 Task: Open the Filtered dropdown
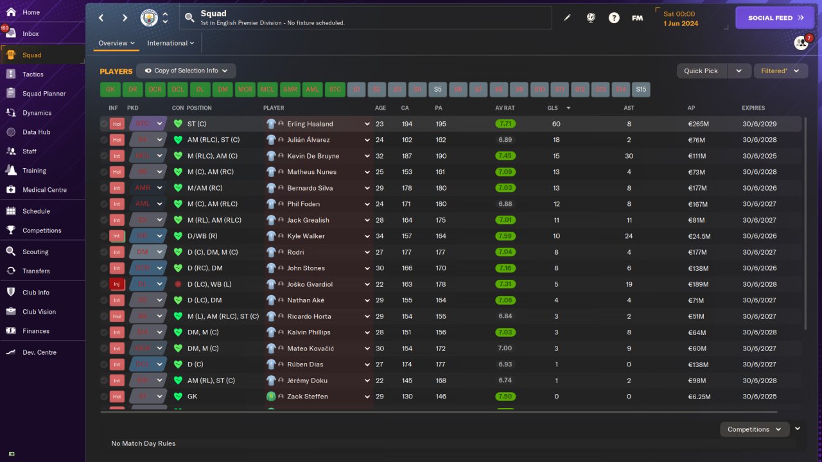pyautogui.click(x=780, y=71)
